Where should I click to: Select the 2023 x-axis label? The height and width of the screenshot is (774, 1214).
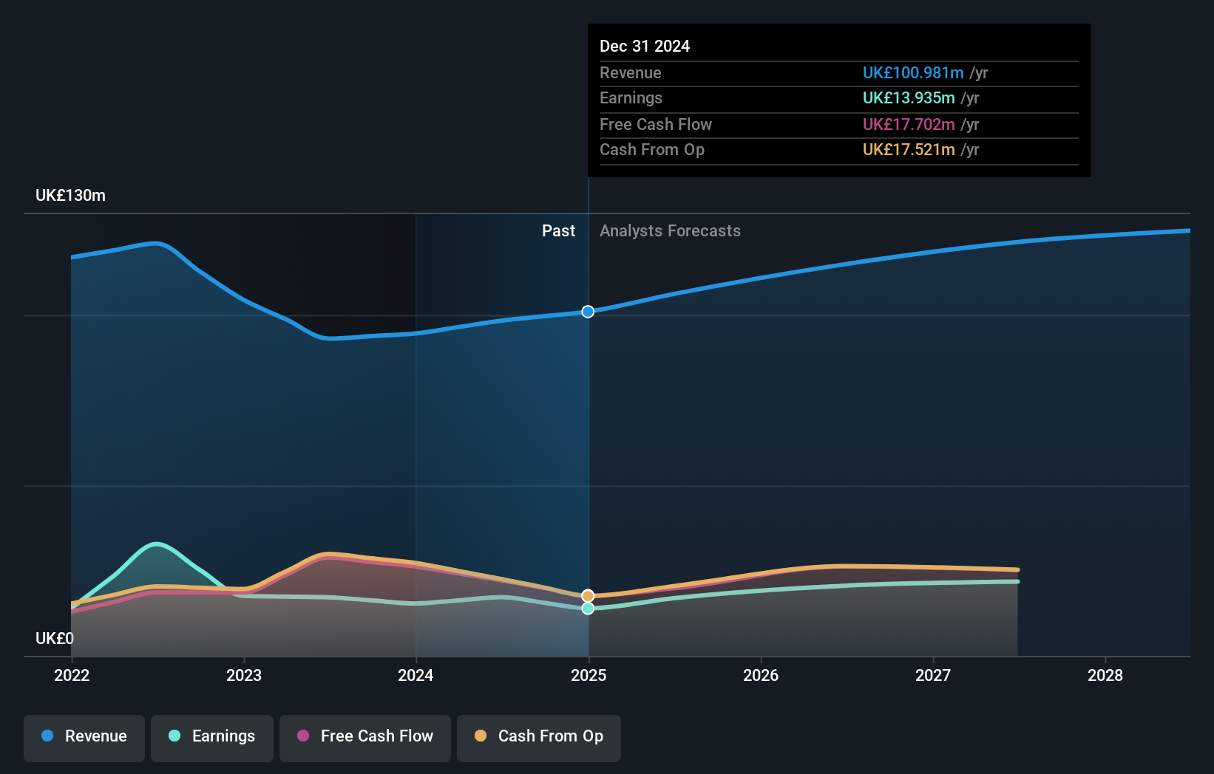(244, 675)
